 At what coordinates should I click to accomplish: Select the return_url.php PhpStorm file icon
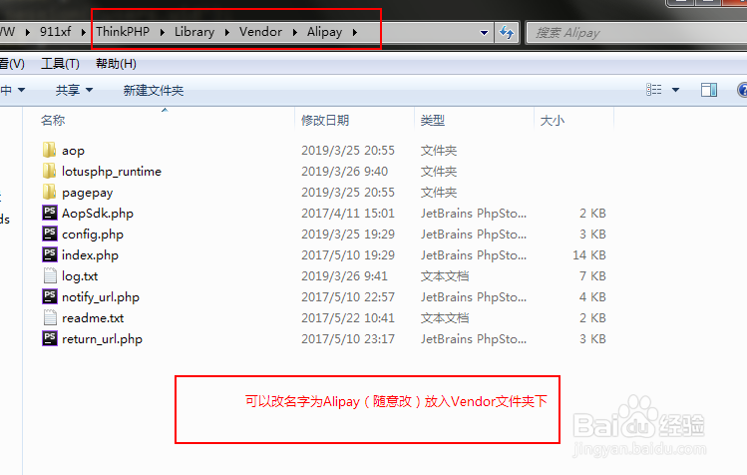(x=50, y=338)
